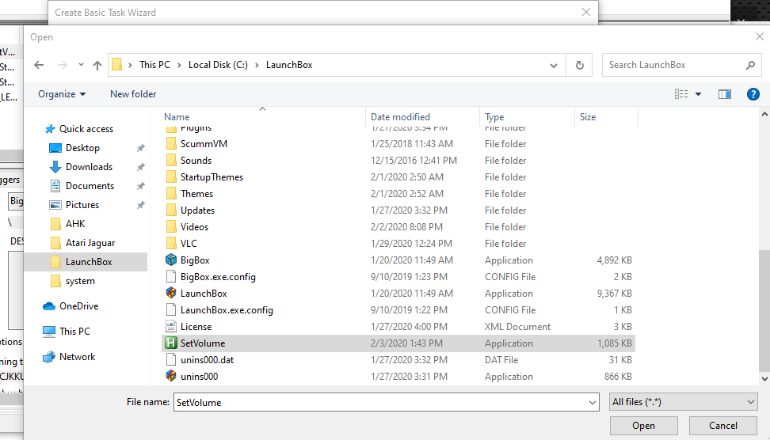Click the search magnifier icon
770x440 pixels.
pos(750,65)
